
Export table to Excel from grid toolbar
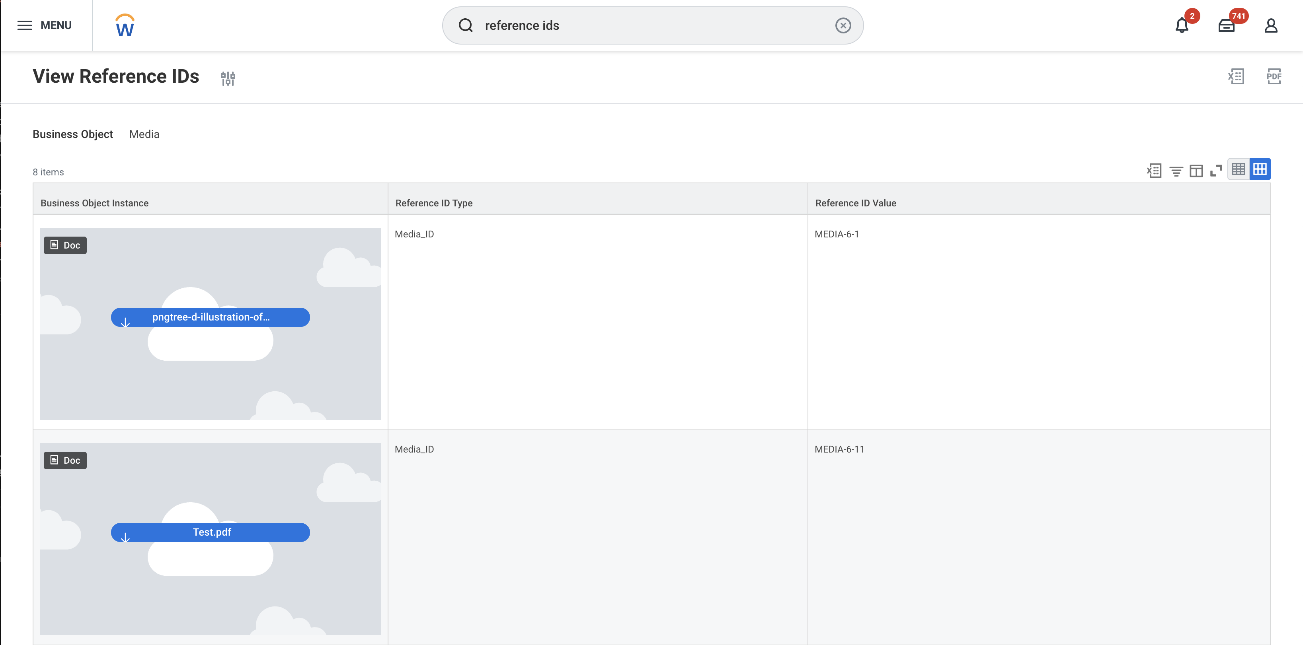point(1154,171)
